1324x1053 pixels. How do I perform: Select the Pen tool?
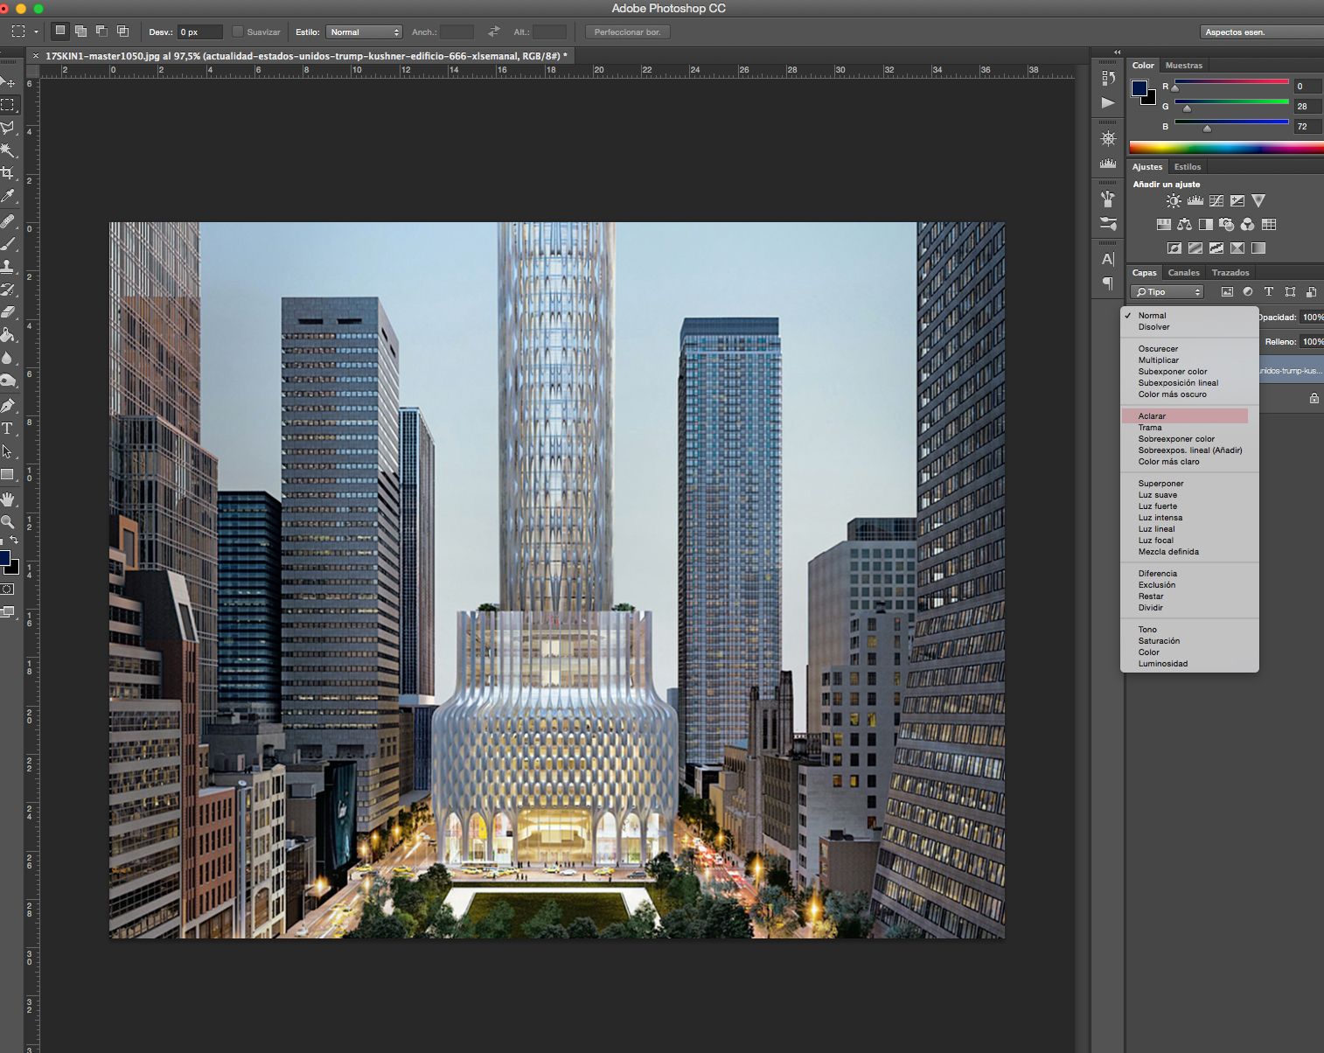click(x=8, y=405)
